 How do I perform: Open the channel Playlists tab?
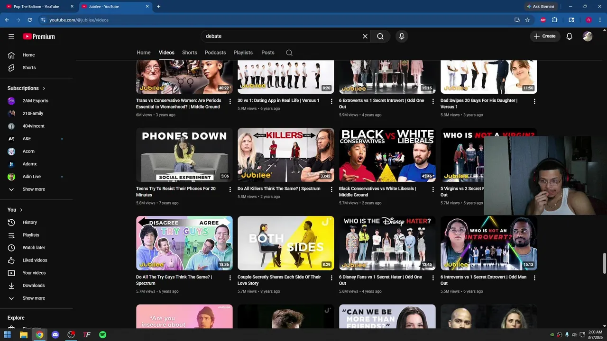[x=243, y=53]
